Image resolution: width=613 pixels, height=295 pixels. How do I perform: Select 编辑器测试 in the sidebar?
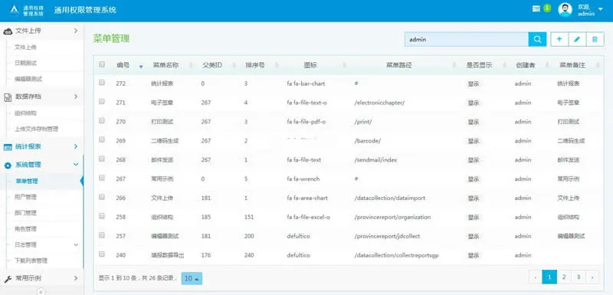pos(28,80)
